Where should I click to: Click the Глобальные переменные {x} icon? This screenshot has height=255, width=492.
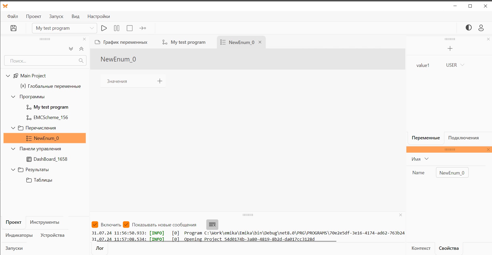[x=23, y=86]
